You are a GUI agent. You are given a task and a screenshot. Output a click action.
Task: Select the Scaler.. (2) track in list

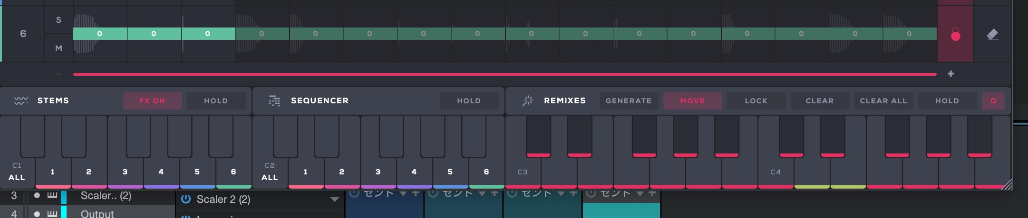coord(106,196)
